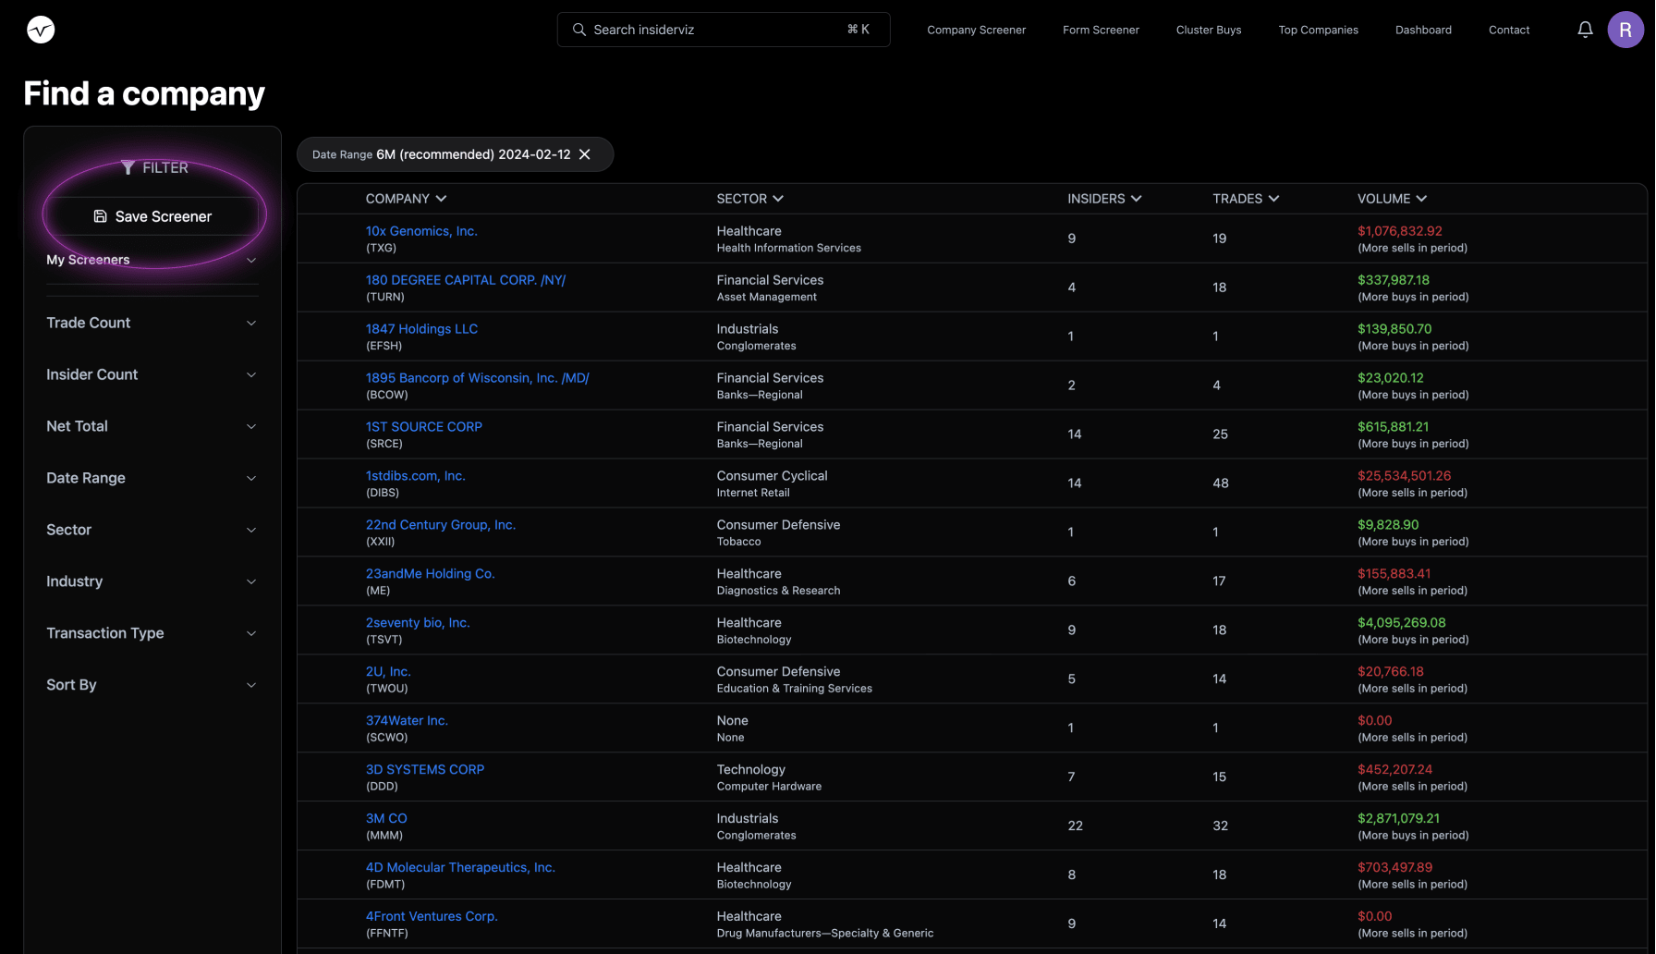Screen dimensions: 1656x954
Task: Click the search magnifier icon
Action: pos(579,30)
